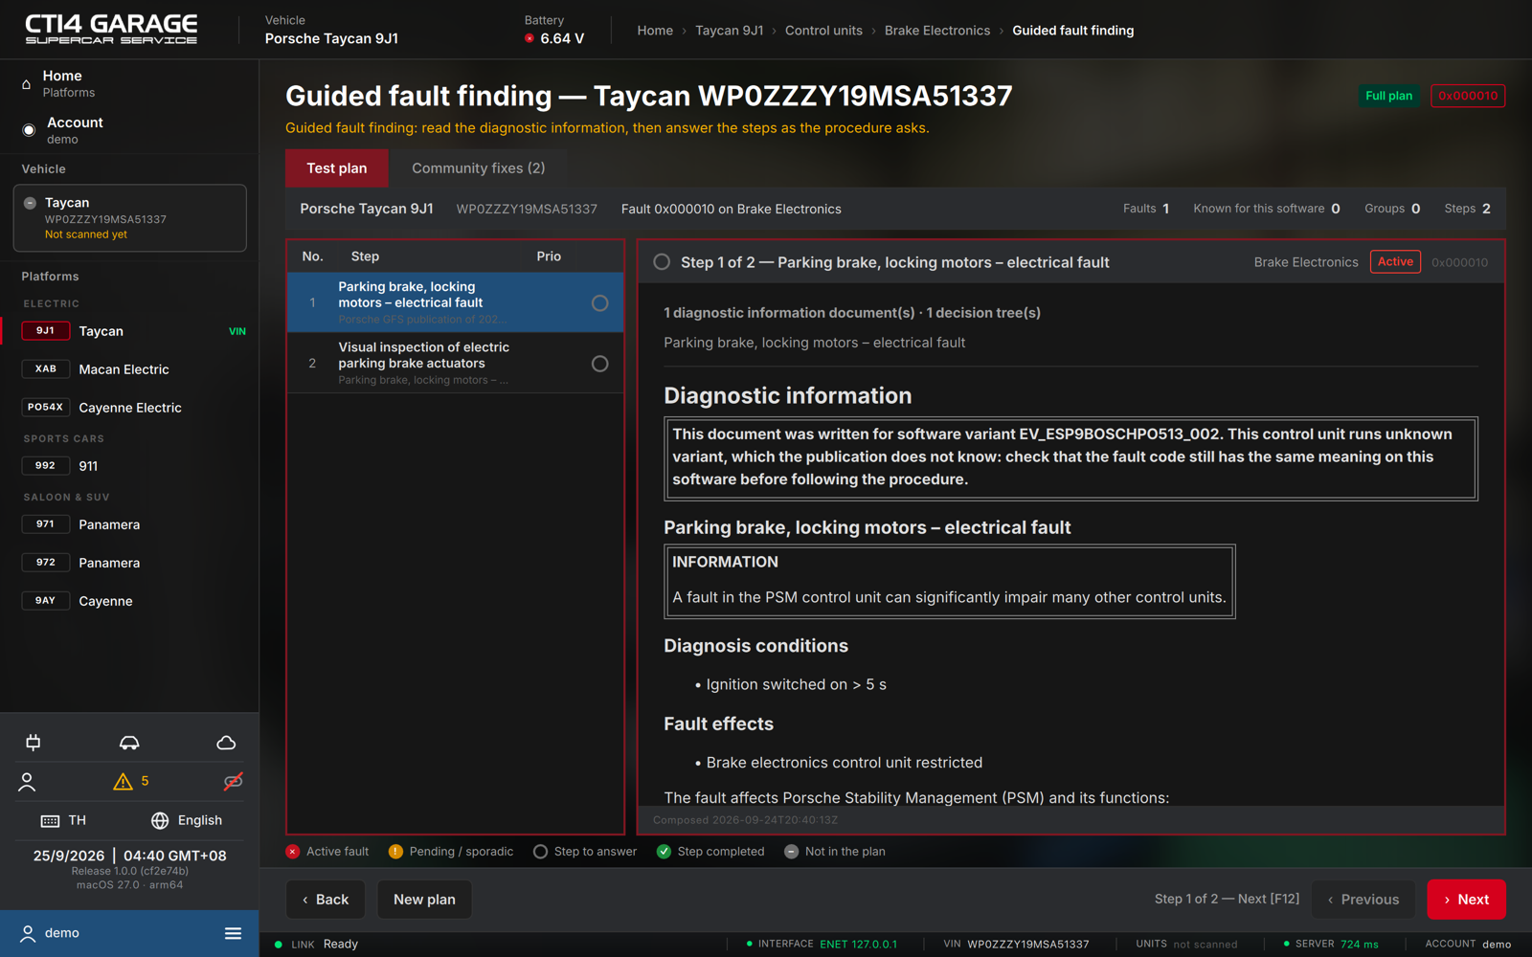1532x957 pixels.
Task: Select step 1 Parking brake row
Action: pos(456,303)
